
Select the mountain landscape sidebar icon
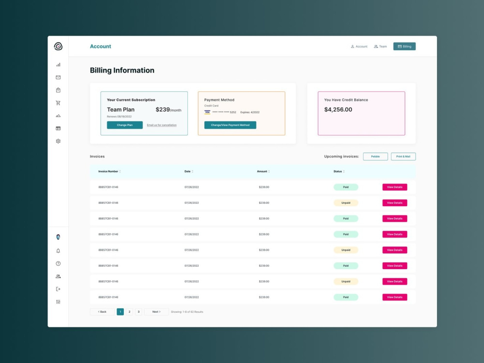58,116
